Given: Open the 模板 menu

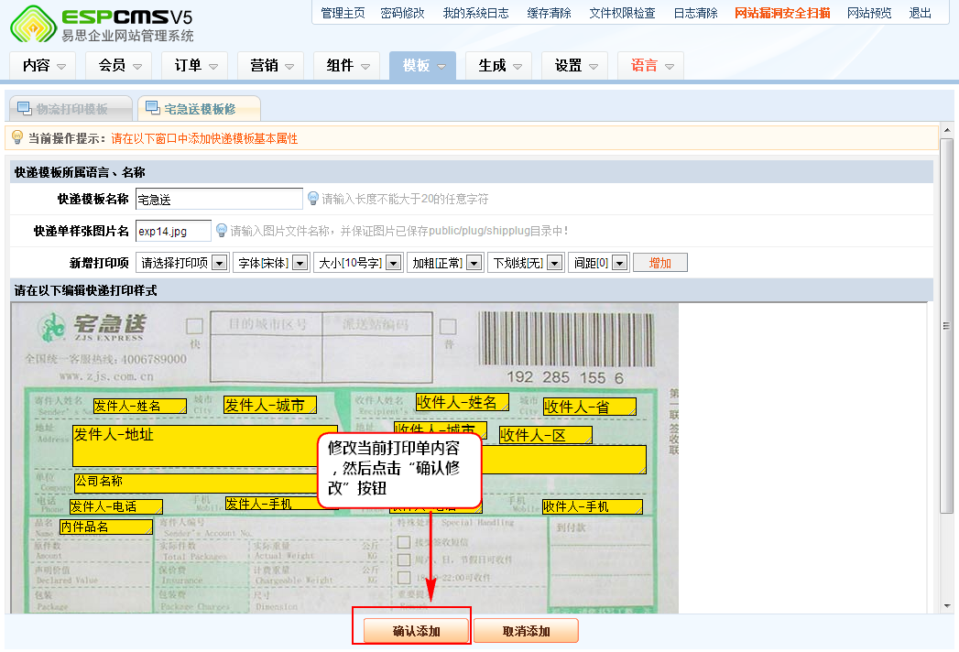Looking at the screenshot, I should (422, 65).
